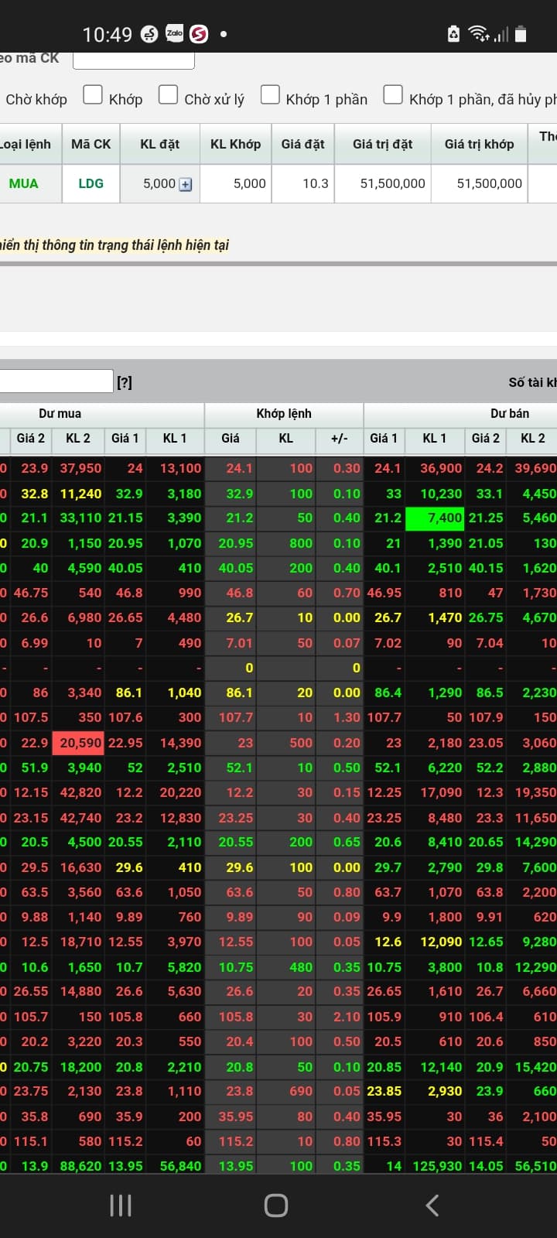This screenshot has width=557, height=1238.
Task: Select the Dư mua column group header
Action: pyautogui.click(x=60, y=413)
